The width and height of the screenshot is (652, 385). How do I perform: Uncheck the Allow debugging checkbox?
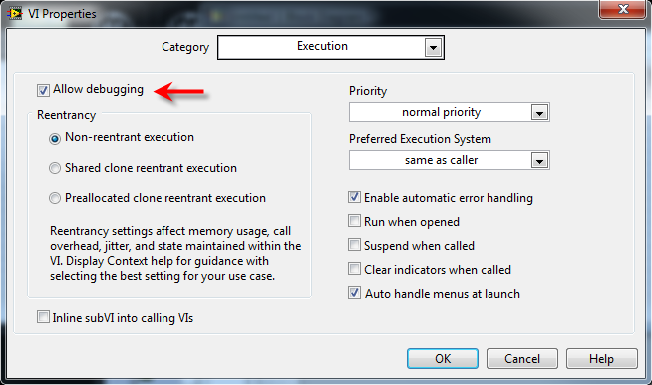(43, 90)
